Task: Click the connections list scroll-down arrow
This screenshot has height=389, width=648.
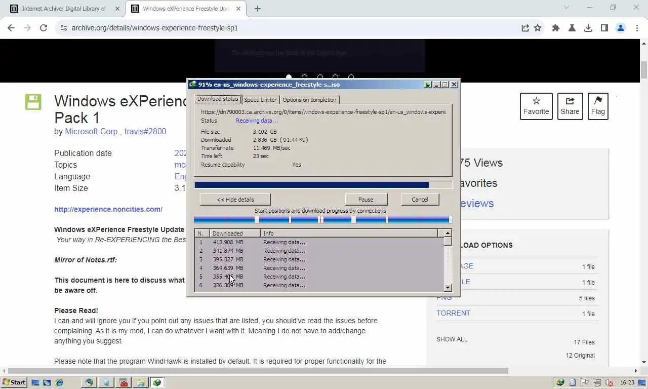Action: [x=448, y=288]
